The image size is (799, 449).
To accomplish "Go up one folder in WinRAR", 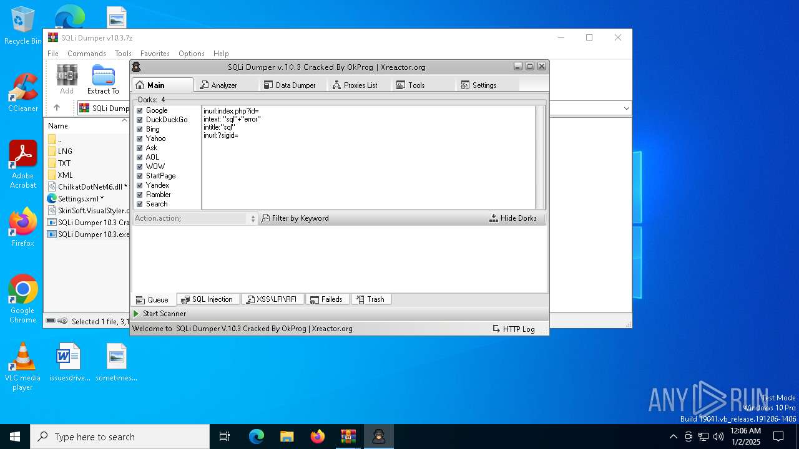I will pos(57,108).
